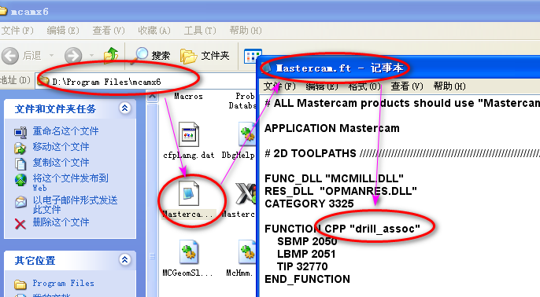Click the file list scroll up arrow
Viewport: 540px width, 297px height.
point(152,97)
